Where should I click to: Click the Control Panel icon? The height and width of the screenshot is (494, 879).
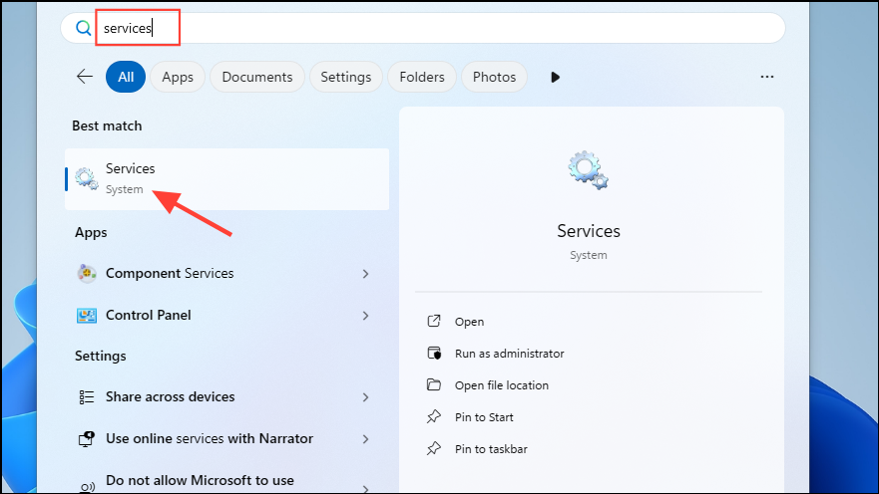pyautogui.click(x=88, y=315)
